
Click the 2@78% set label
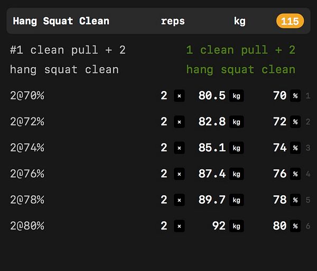point(27,200)
